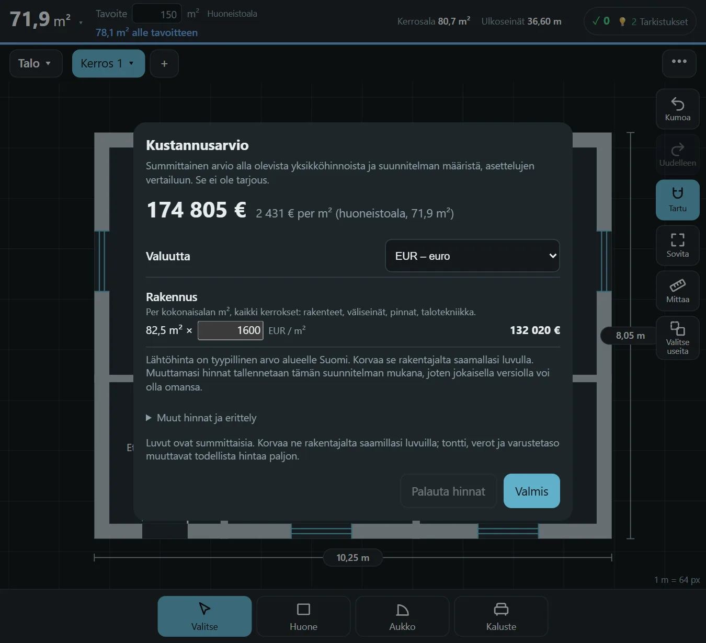Open the Talo dropdown
The width and height of the screenshot is (706, 643).
coord(36,63)
